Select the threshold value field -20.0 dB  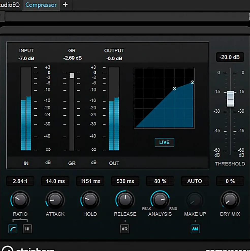point(230,57)
